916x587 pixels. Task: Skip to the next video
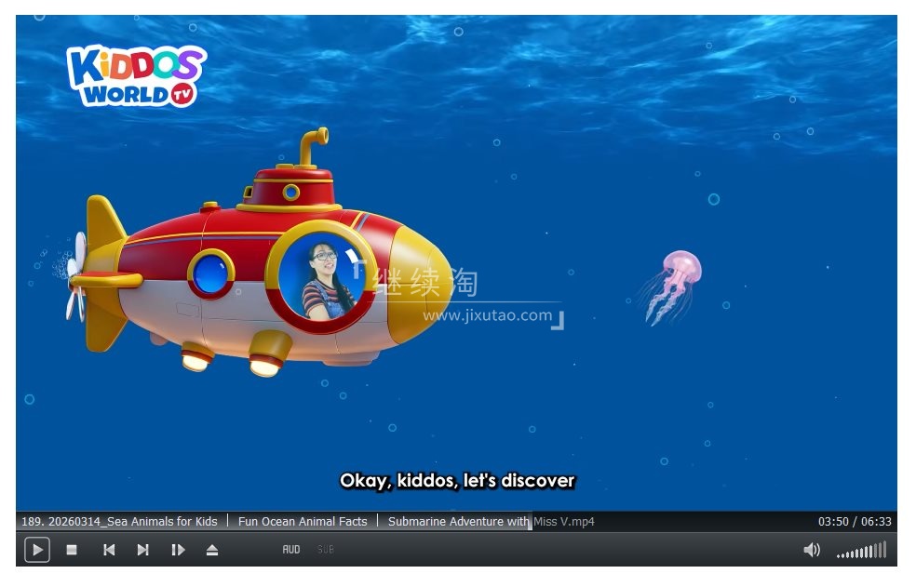(x=142, y=550)
